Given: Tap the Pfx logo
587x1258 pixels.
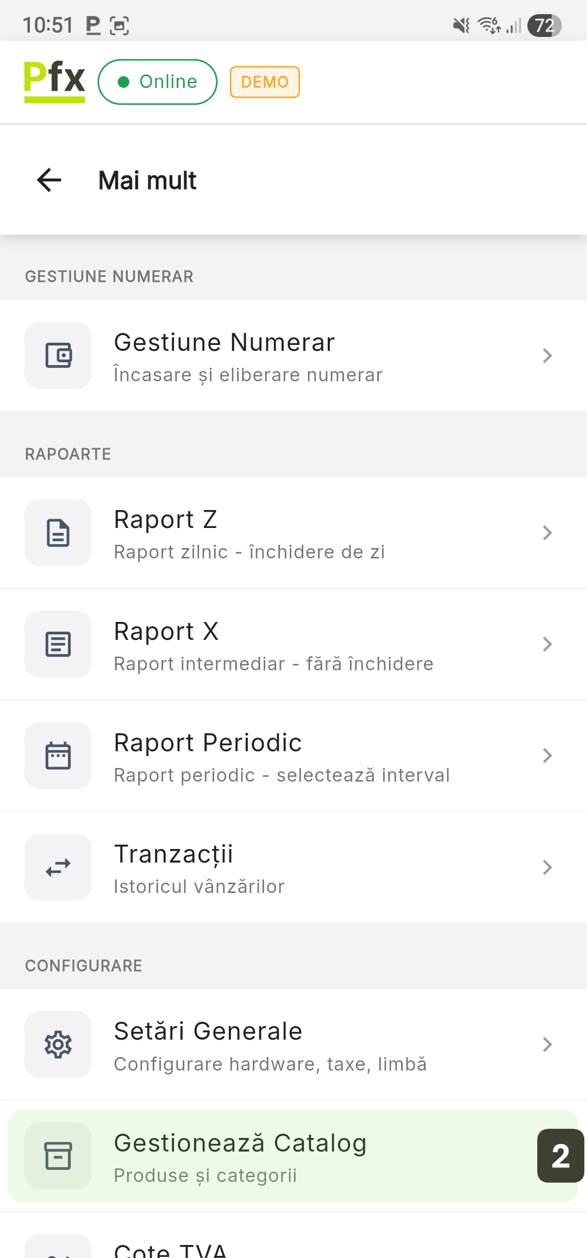Looking at the screenshot, I should point(54,81).
